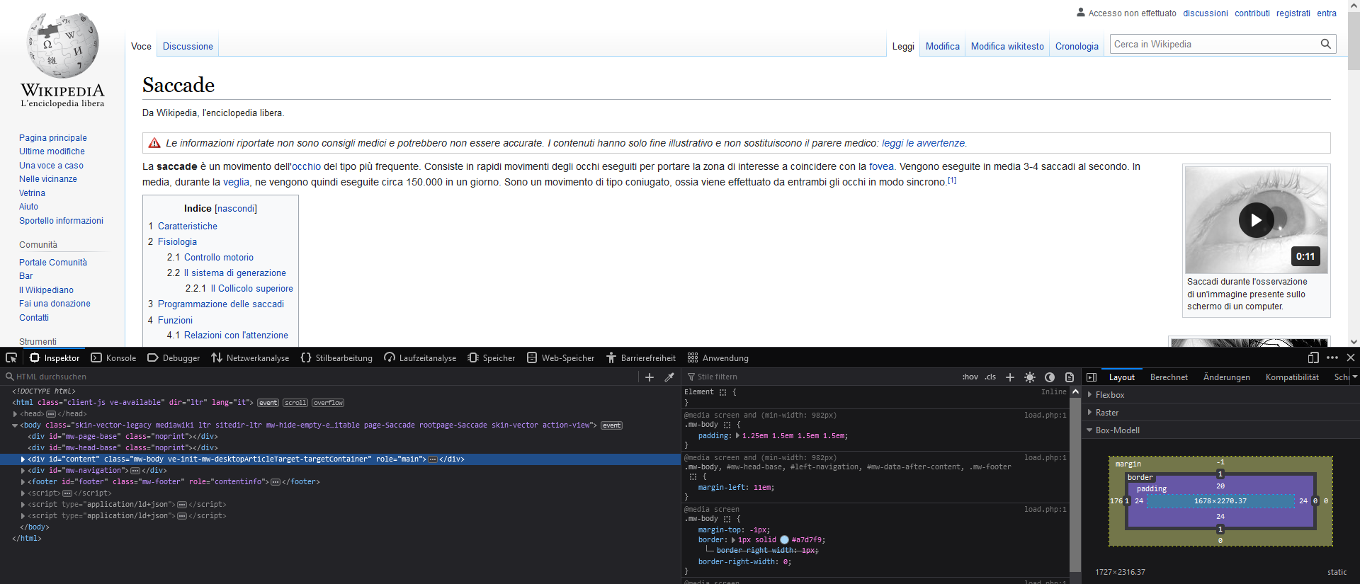The width and height of the screenshot is (1360, 584).
Task: Click the 'nascondi' toggle in Indice
Action: click(235, 208)
